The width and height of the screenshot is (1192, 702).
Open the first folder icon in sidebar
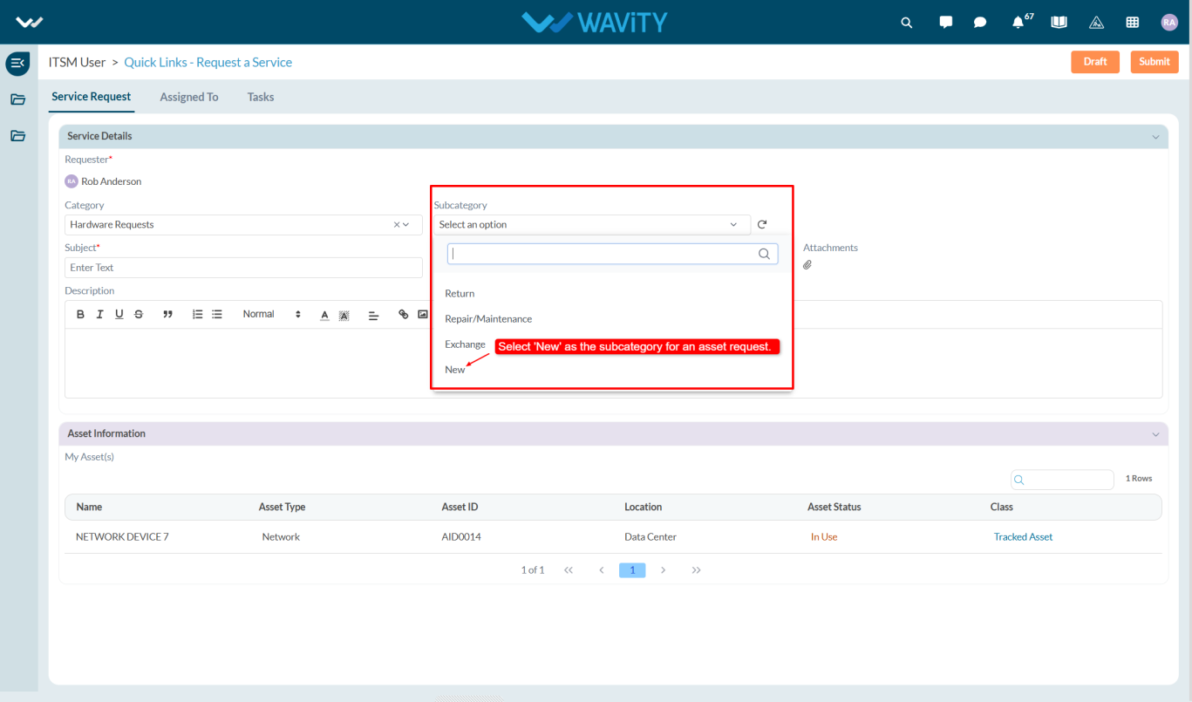click(x=17, y=99)
